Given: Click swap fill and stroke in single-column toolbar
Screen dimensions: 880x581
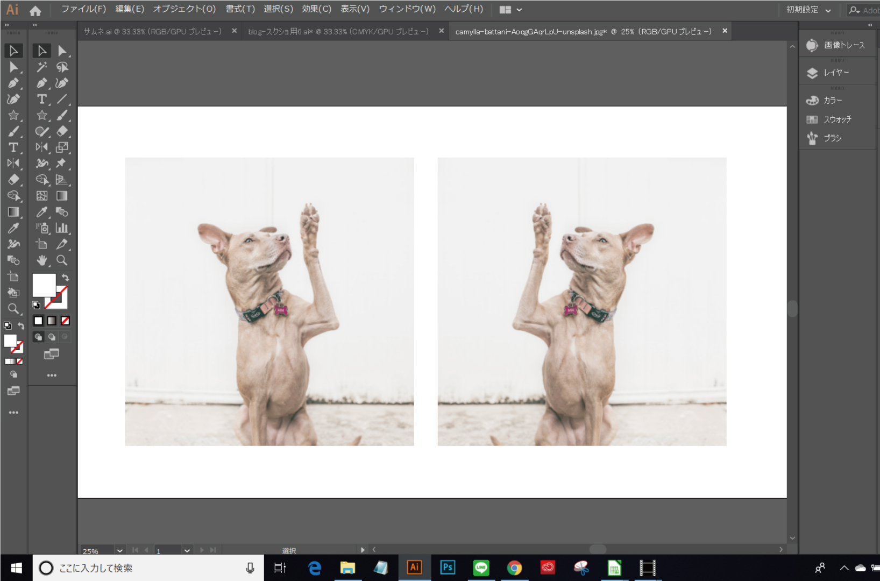Looking at the screenshot, I should tap(20, 326).
